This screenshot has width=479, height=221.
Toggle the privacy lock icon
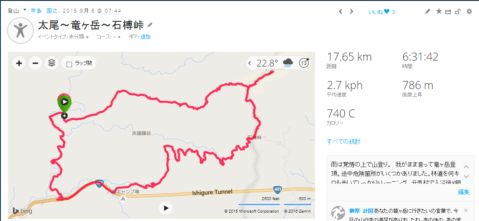click(x=458, y=12)
